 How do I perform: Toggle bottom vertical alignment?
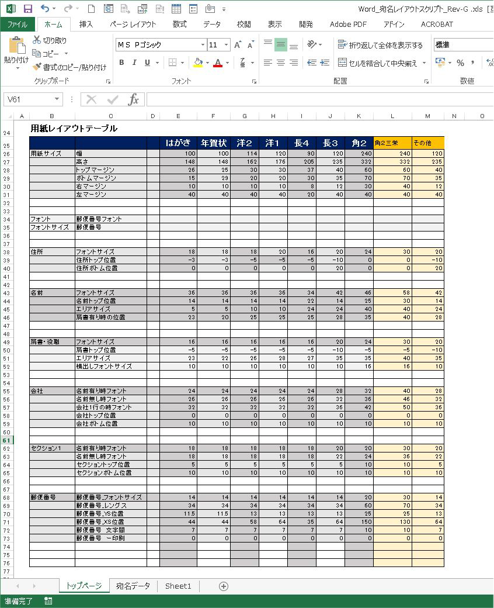click(x=294, y=46)
